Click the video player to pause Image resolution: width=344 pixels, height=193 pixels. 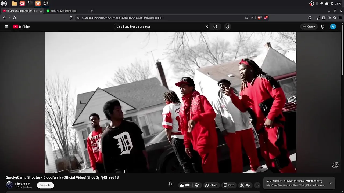click(x=170, y=102)
